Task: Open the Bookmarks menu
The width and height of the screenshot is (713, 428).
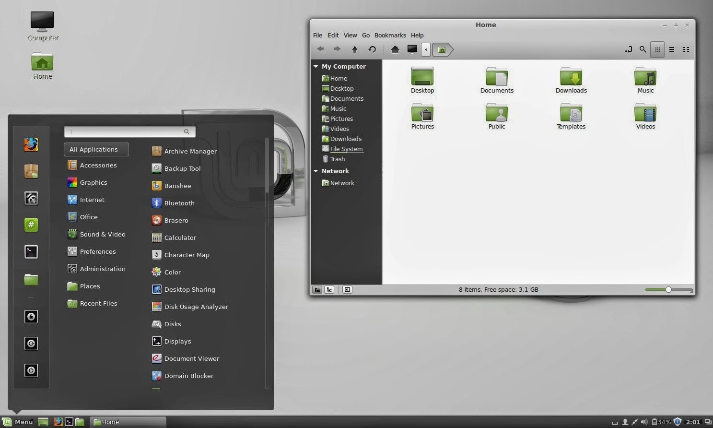Action: point(390,35)
